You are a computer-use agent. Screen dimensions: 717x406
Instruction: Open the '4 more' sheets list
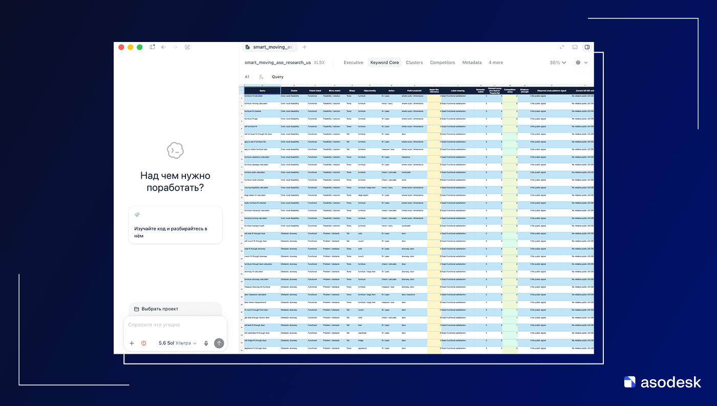496,62
